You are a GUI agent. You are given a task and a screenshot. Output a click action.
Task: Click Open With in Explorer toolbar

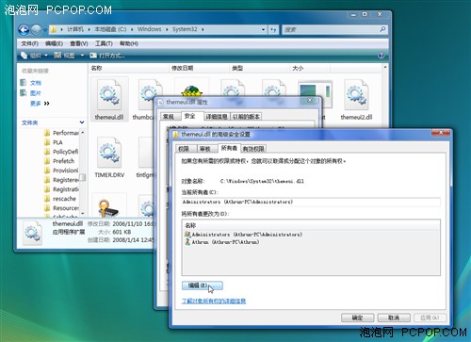pyautogui.click(x=107, y=56)
